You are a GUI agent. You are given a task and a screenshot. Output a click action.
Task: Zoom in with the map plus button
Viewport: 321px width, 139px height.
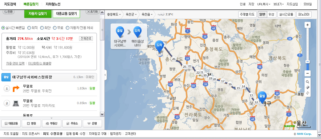307,25
